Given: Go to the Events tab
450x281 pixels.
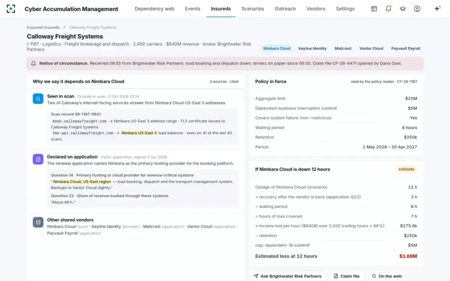Looking at the screenshot, I should coord(192,9).
